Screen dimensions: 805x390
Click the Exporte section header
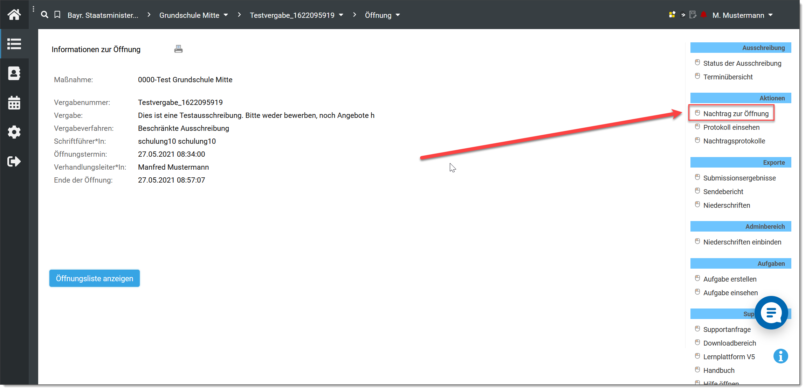pos(741,163)
